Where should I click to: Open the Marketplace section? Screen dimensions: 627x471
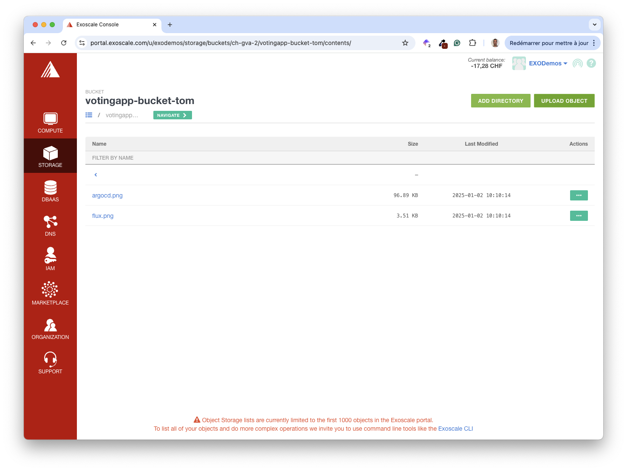coord(50,293)
